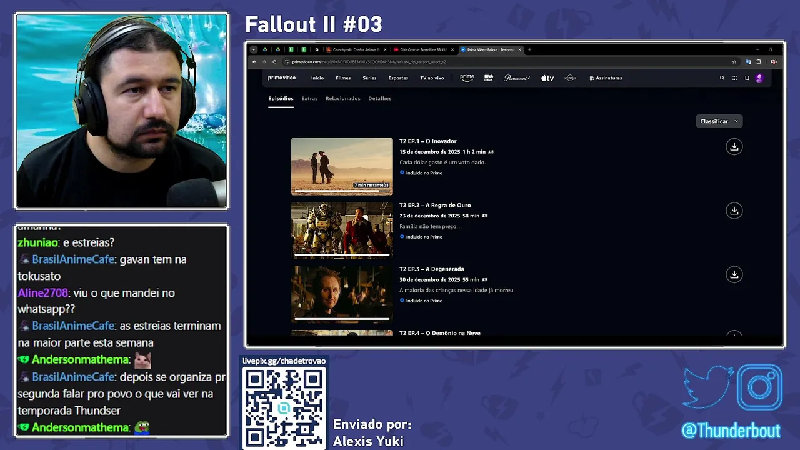The width and height of the screenshot is (800, 450).
Task: Close the Clair Obscur Expedition 33 tab
Action: pos(452,49)
